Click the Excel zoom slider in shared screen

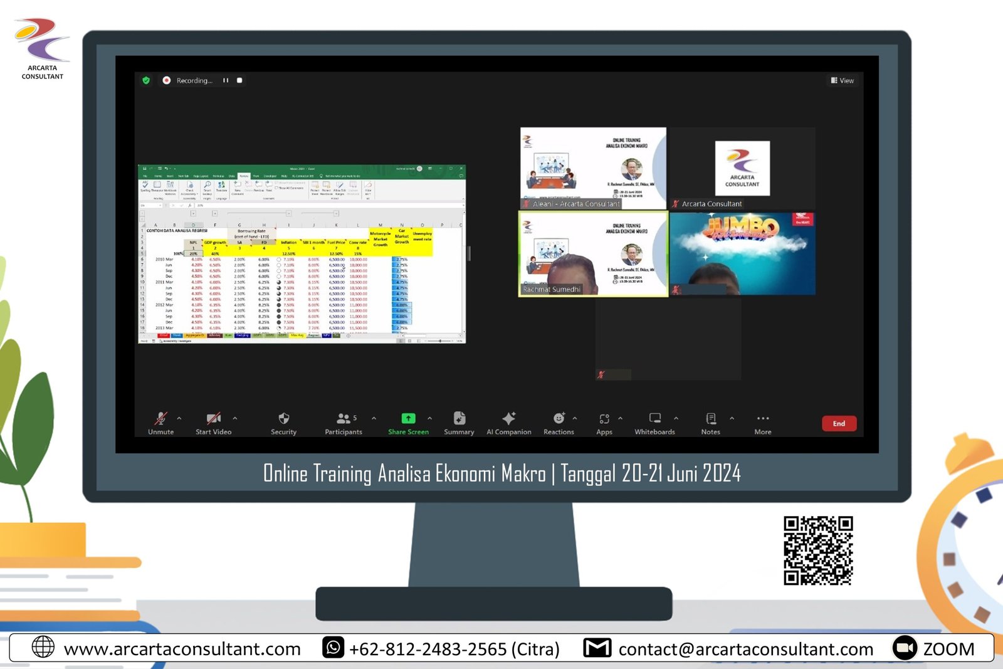point(440,340)
